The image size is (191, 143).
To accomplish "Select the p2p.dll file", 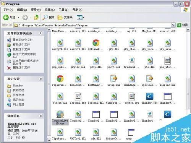I will [x=114, y=45].
